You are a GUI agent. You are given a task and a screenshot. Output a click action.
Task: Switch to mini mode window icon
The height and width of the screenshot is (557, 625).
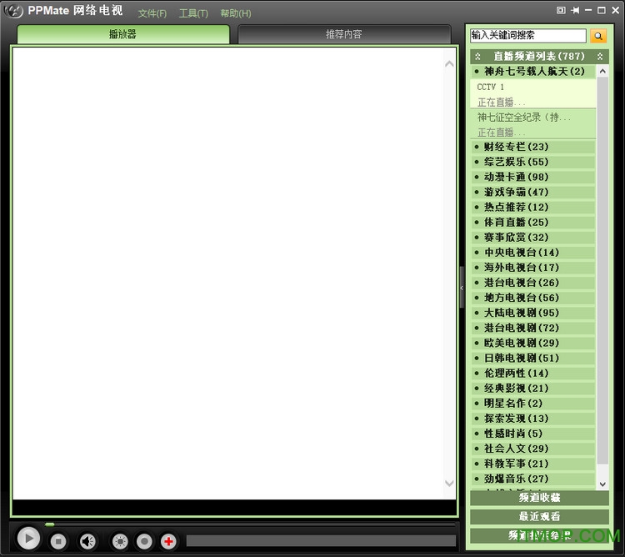click(x=561, y=10)
